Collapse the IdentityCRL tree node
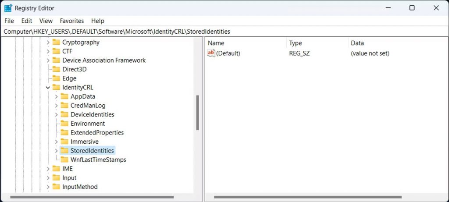Image resolution: width=449 pixels, height=202 pixels. (x=48, y=88)
